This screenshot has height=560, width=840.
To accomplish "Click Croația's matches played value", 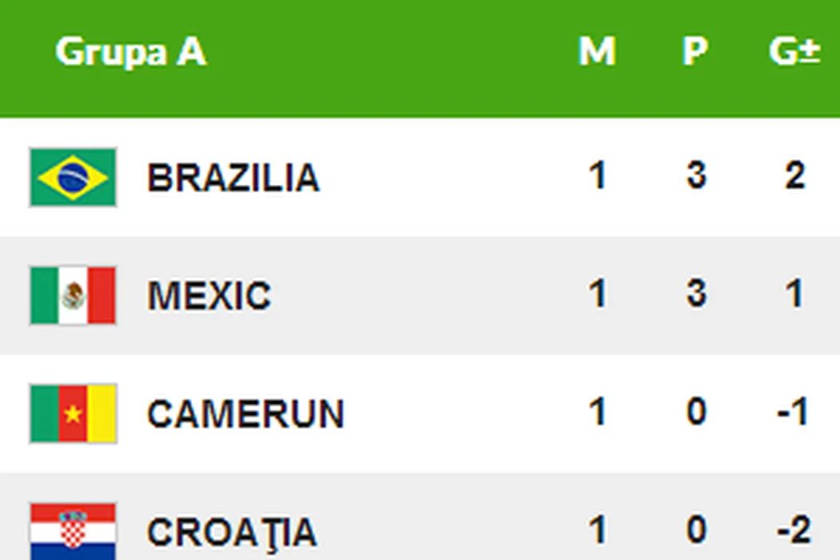I will pyautogui.click(x=597, y=530).
